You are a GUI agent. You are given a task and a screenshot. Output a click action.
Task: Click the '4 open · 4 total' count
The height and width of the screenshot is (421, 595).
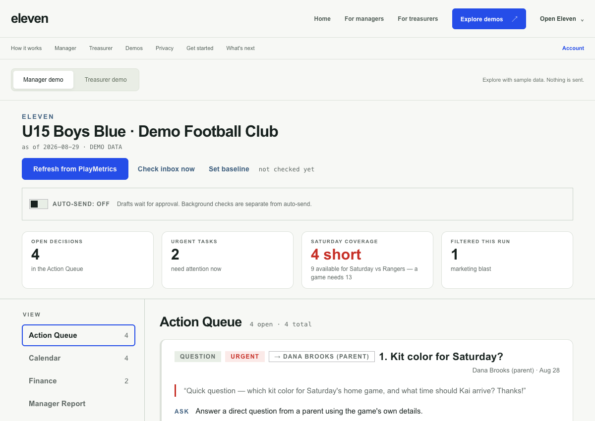tap(281, 324)
